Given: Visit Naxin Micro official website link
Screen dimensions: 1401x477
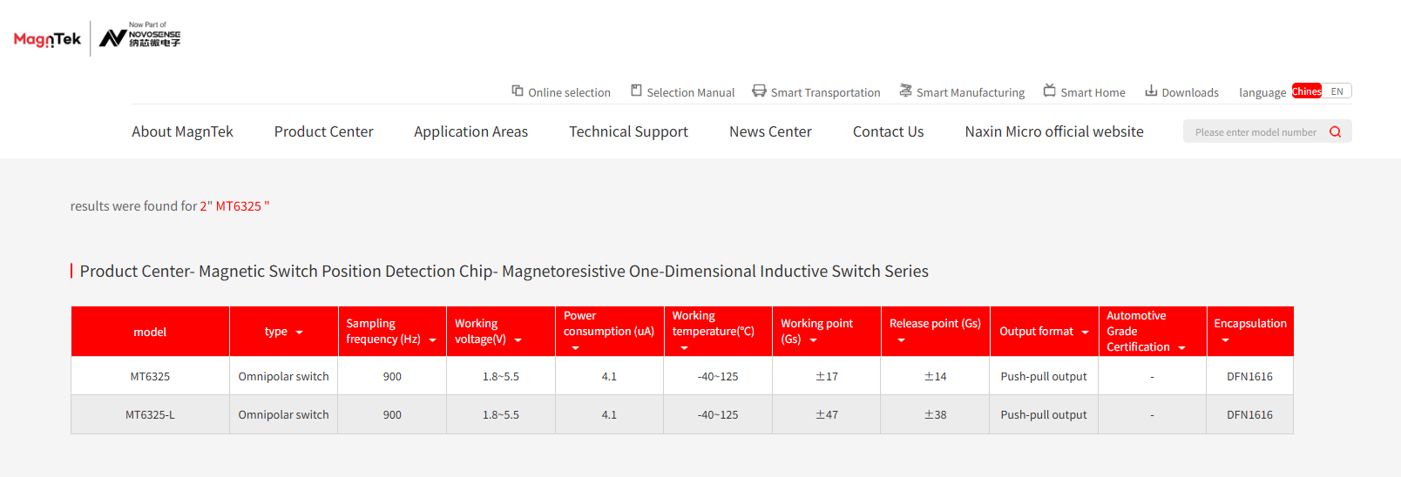Looking at the screenshot, I should pos(1054,131).
